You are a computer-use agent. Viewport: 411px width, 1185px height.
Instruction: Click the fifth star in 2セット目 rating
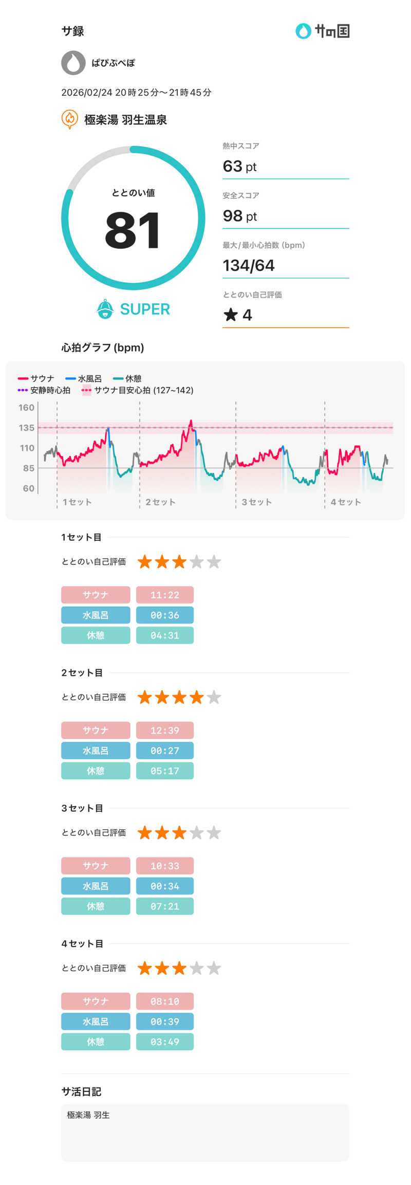[x=214, y=697]
